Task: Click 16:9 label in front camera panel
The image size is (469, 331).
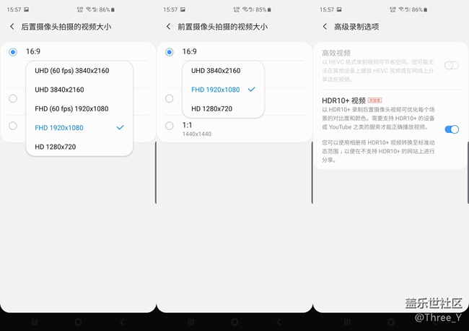Action: (190, 51)
